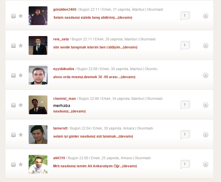Viewport: 221px width, 182px height.
Task: Toggle the checkbox for tamerstt message
Action: tap(13, 135)
